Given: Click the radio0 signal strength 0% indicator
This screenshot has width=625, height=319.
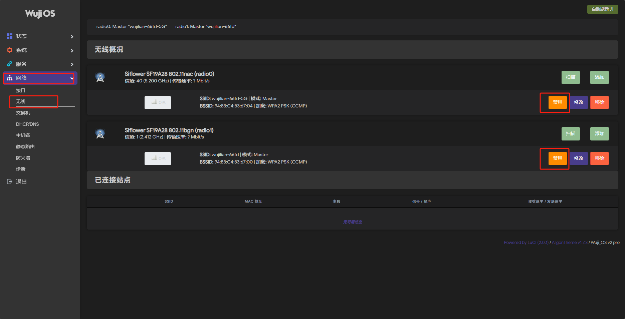Looking at the screenshot, I should point(158,102).
